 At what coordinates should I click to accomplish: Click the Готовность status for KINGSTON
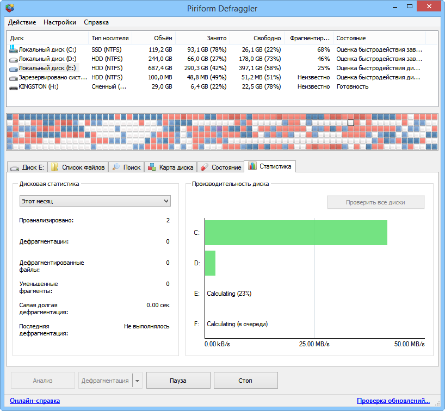(353, 86)
